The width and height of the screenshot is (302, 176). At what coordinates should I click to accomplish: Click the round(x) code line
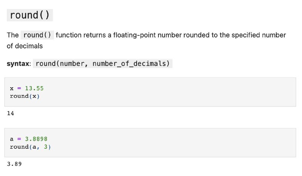tap(25, 96)
